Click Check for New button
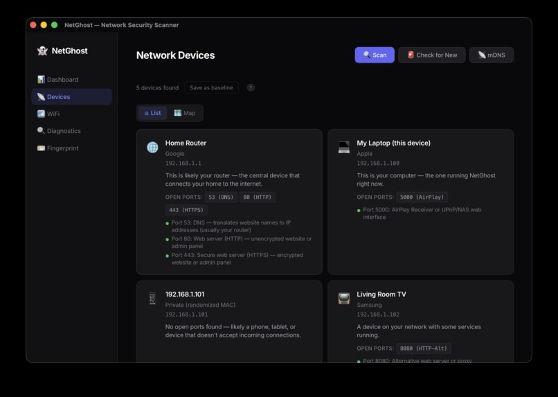 pyautogui.click(x=432, y=55)
